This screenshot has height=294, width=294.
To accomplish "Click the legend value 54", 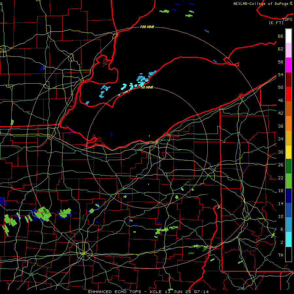I will click(x=281, y=74).
